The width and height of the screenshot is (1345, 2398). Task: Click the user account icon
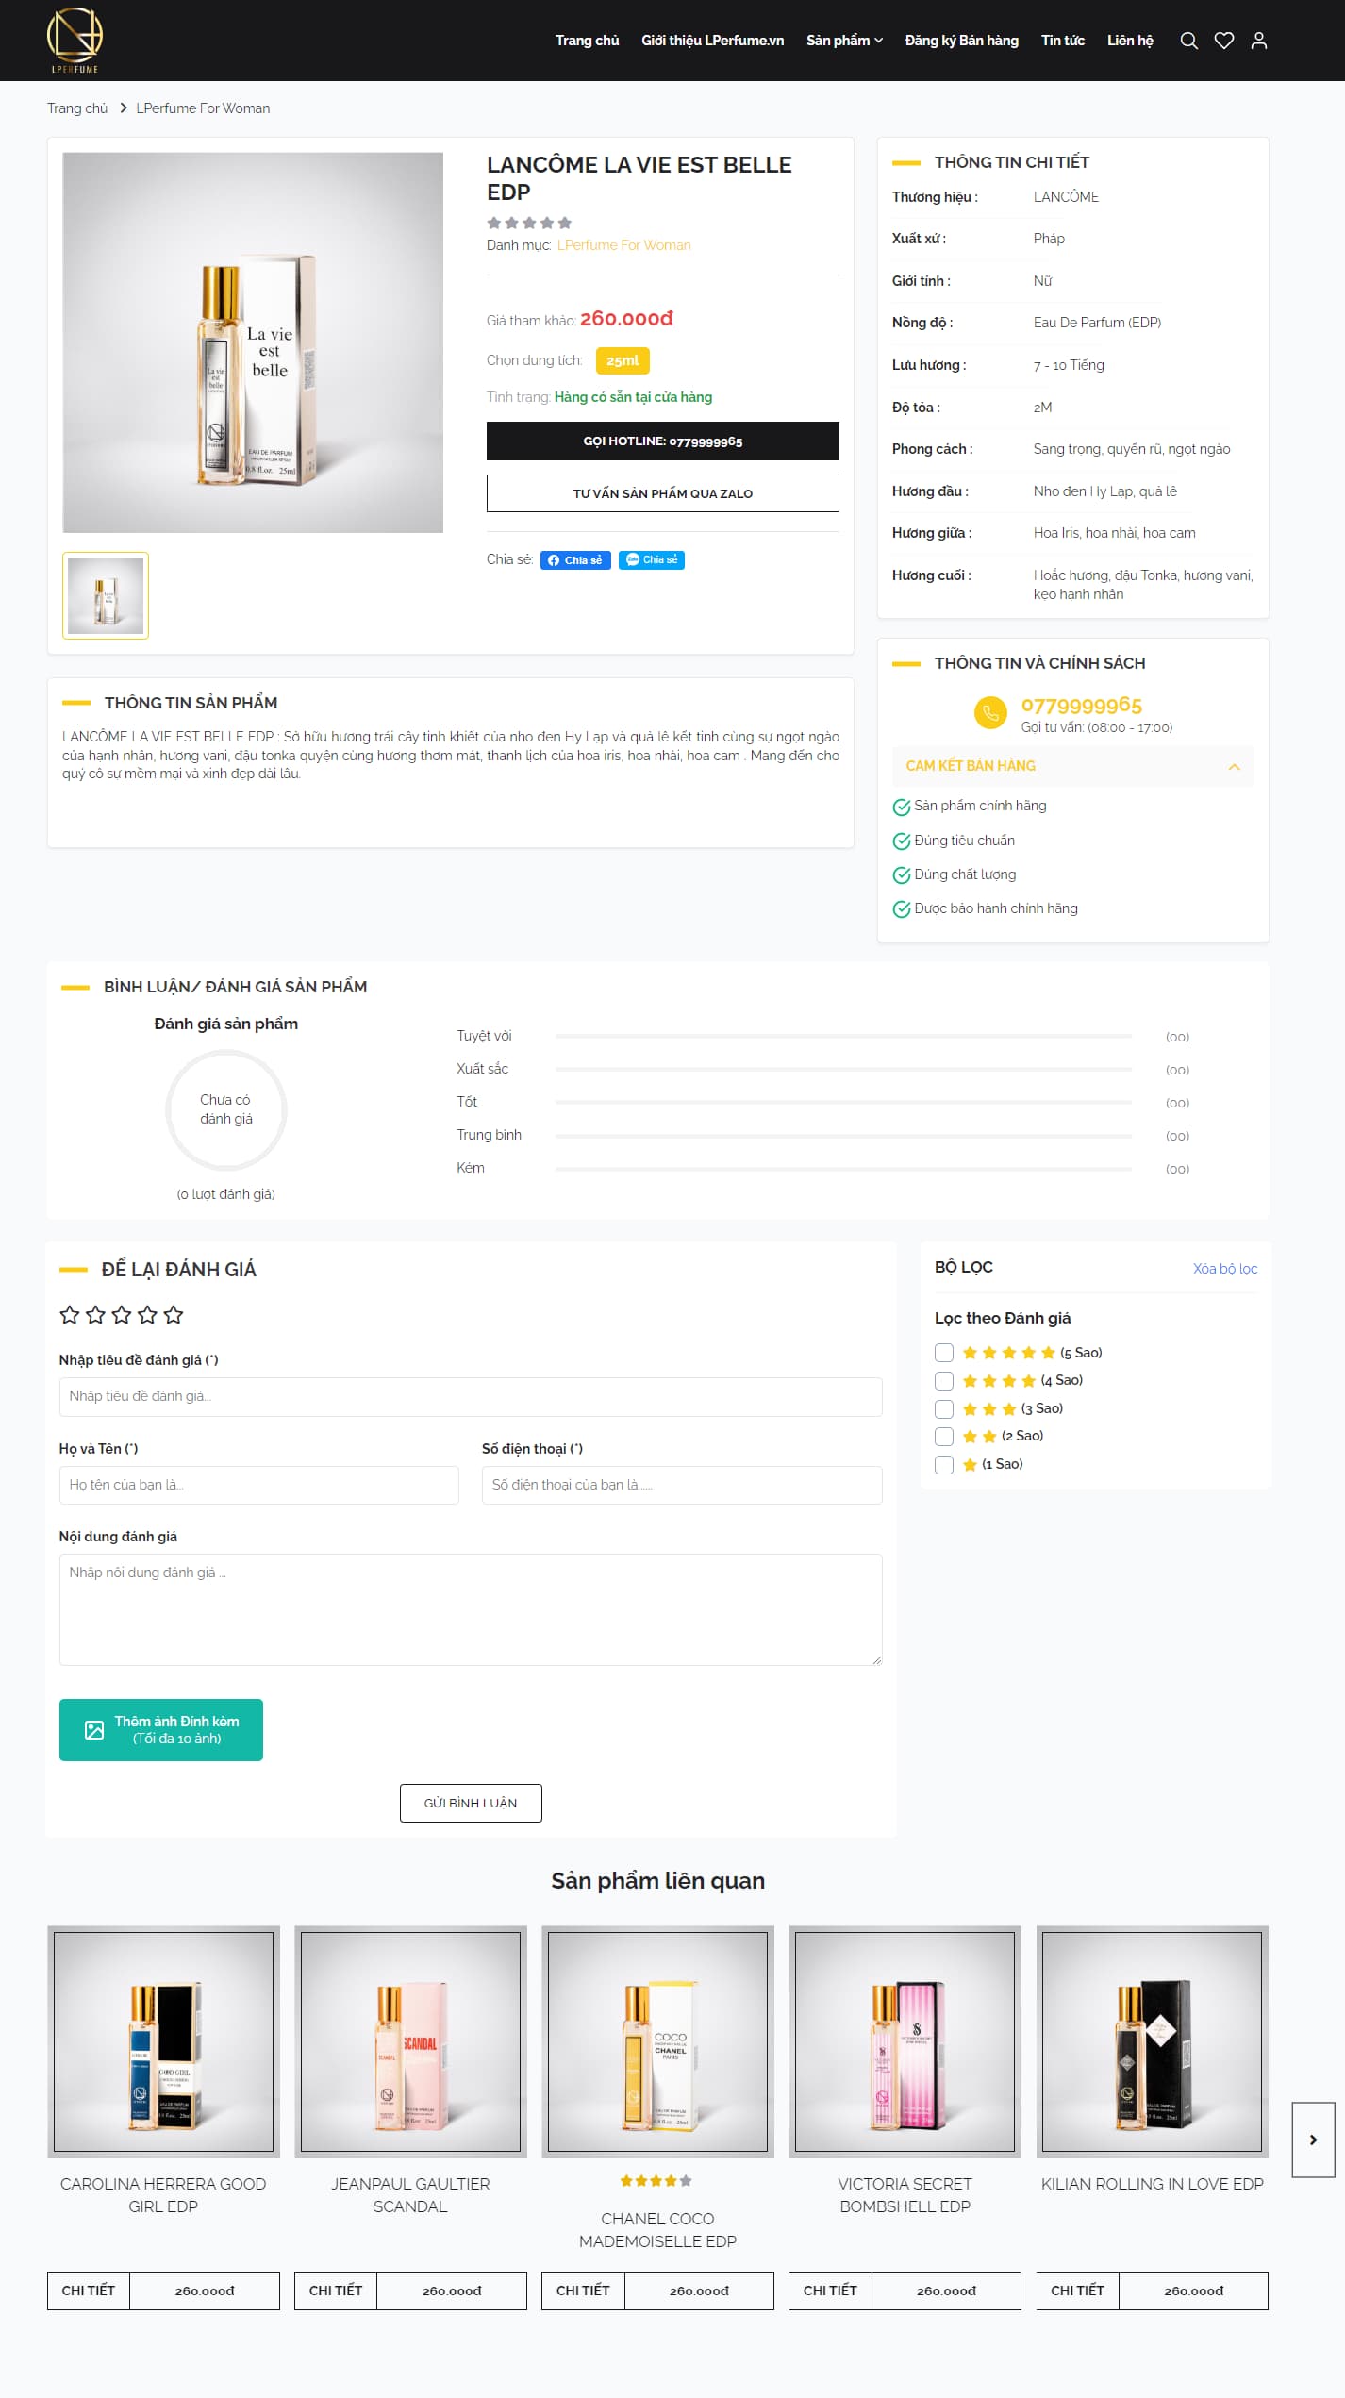1258,41
